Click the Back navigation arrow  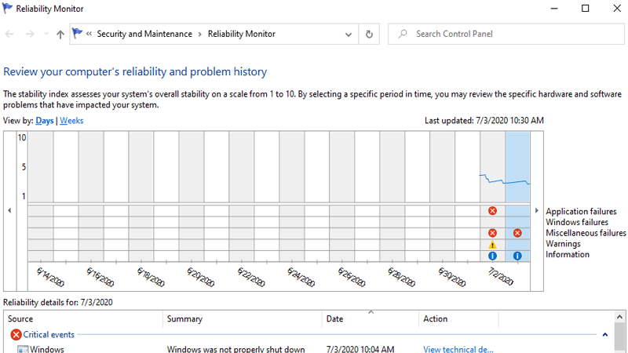9,34
